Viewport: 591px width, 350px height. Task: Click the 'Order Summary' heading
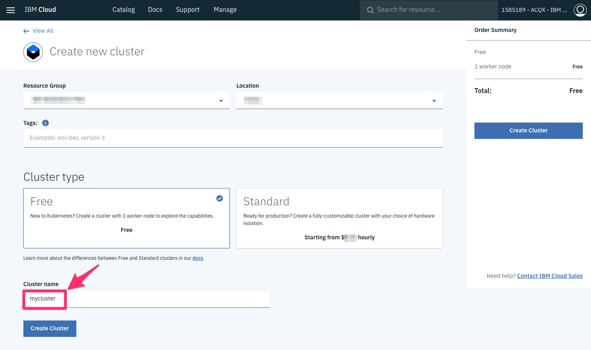pyautogui.click(x=495, y=30)
